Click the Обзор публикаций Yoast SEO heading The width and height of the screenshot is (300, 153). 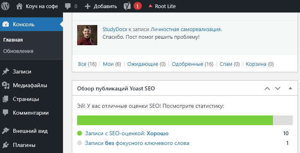[116, 88]
